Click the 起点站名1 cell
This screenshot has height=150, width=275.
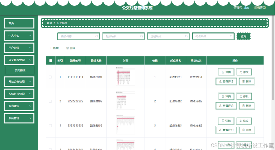click(176, 77)
